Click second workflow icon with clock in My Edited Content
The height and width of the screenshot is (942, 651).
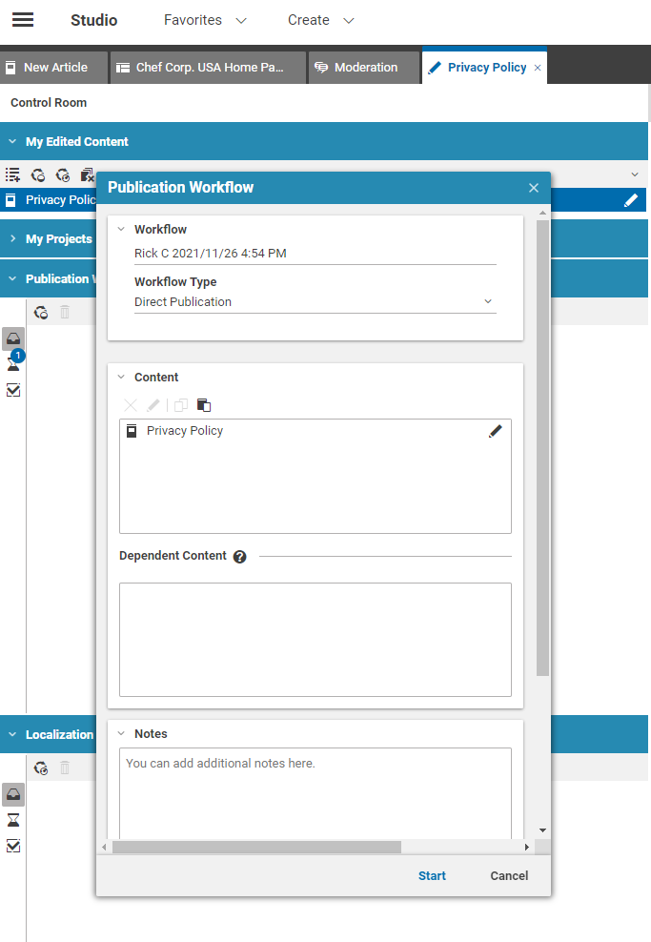[63, 174]
